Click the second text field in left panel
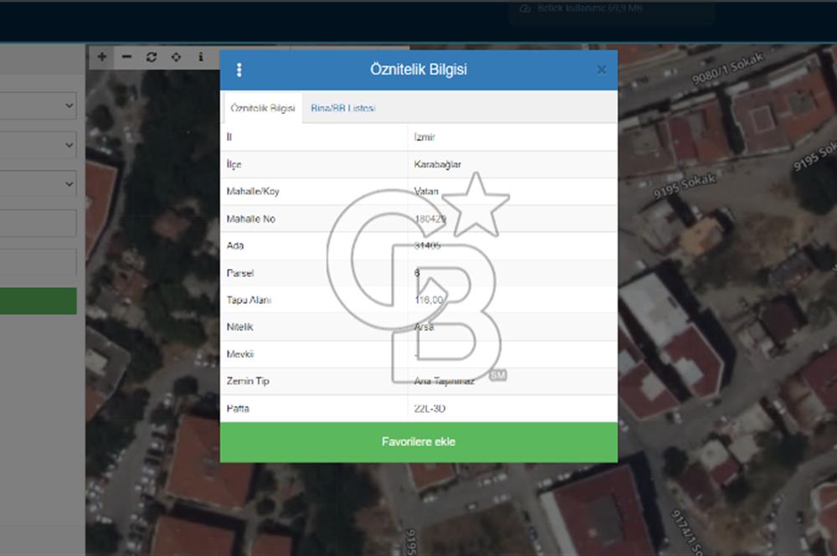This screenshot has height=556, width=837. [38, 262]
